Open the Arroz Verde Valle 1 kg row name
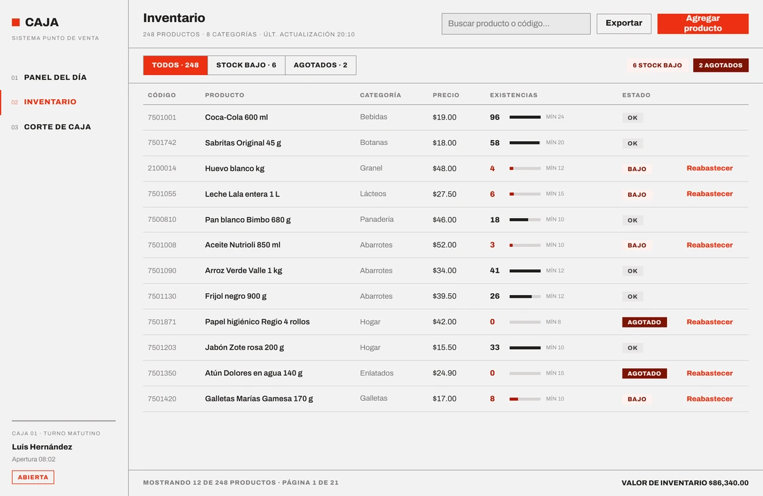763x496 pixels. click(x=244, y=271)
